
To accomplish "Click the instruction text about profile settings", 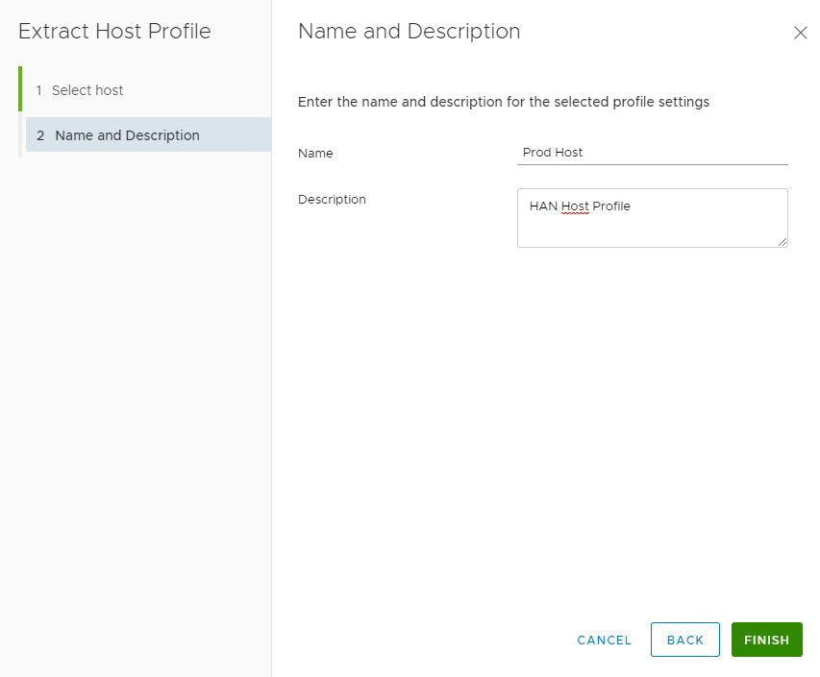I will 503,102.
